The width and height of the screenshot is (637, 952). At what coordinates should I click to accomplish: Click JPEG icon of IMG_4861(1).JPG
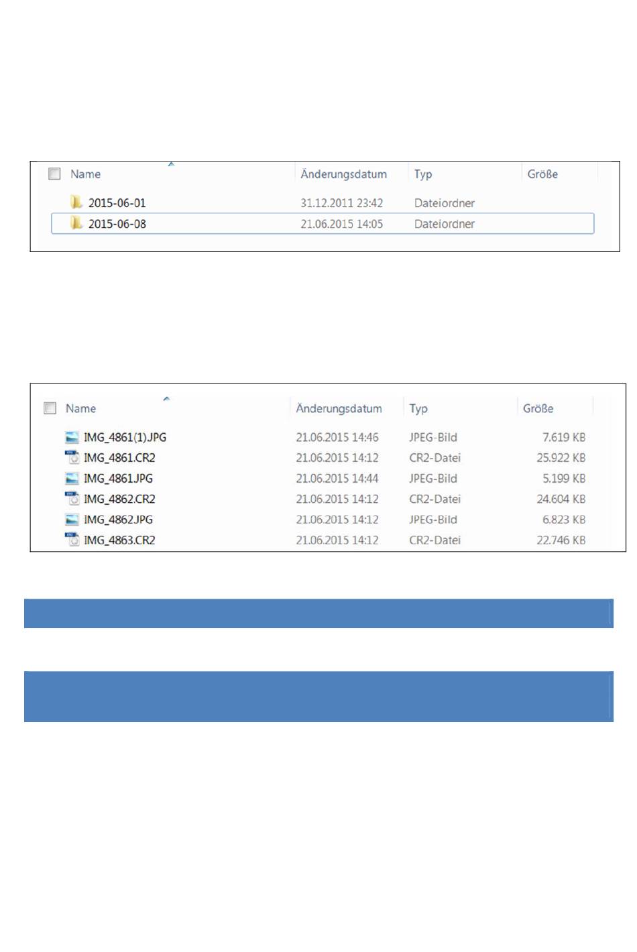click(x=72, y=438)
